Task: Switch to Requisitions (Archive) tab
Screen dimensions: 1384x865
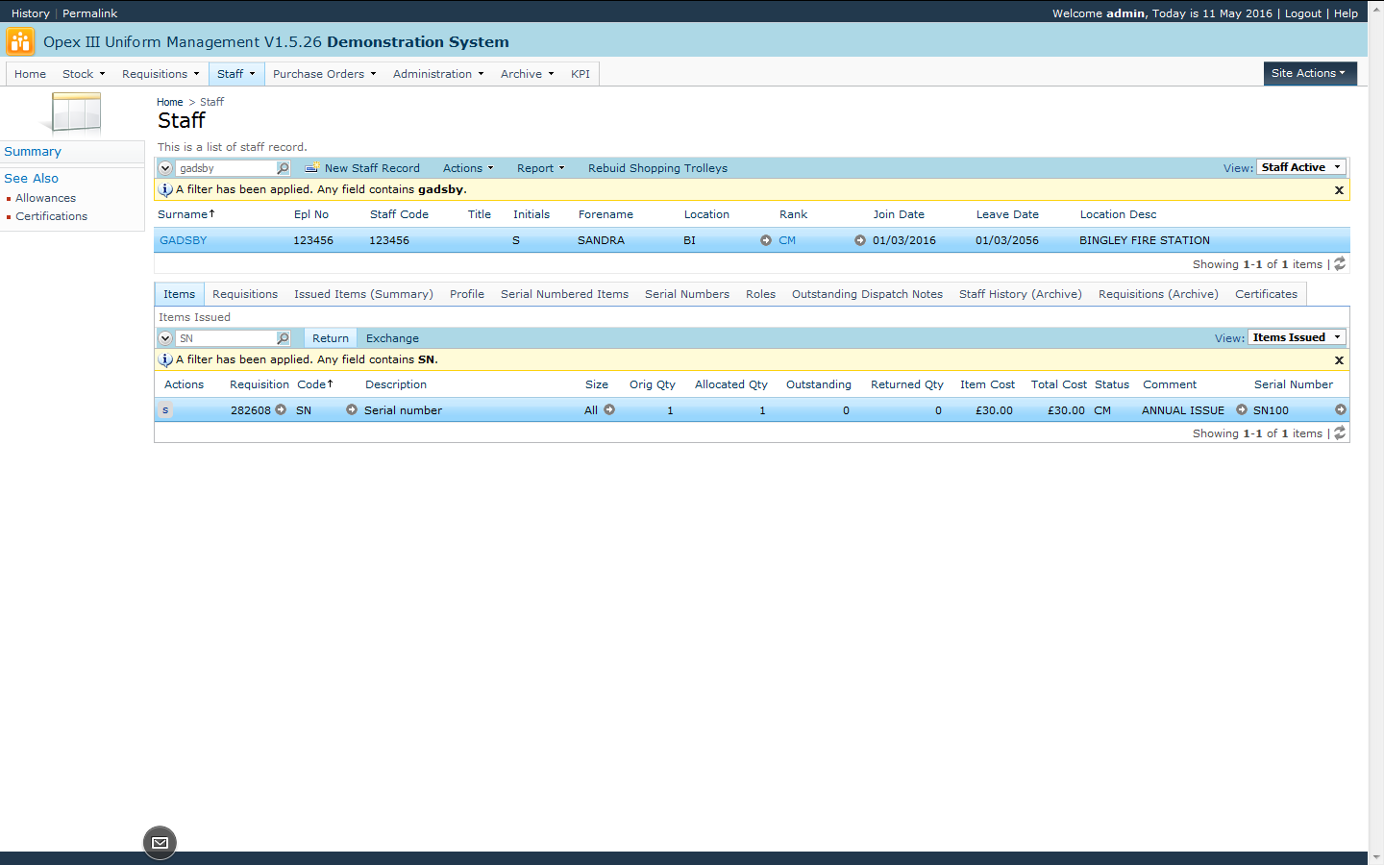Action: click(1158, 294)
